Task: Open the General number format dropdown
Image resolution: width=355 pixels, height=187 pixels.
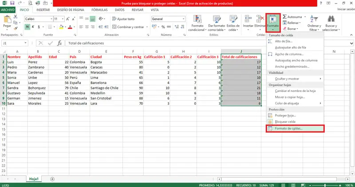Action: tap(183, 19)
